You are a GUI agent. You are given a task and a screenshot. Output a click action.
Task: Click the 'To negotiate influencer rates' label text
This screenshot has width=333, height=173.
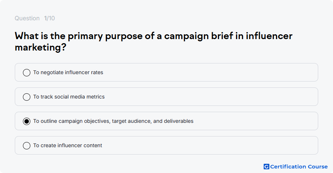point(68,72)
